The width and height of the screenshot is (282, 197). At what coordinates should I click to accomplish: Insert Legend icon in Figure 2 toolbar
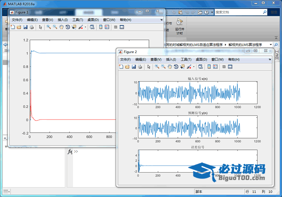click(x=215, y=67)
